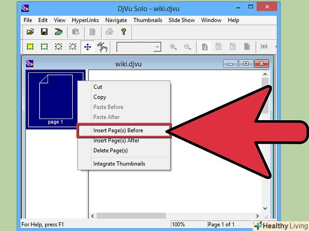Choose Integrate Thumbnails
Image resolution: width=309 pixels, height=231 pixels.
point(124,164)
